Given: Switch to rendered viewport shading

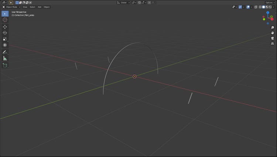Looking at the screenshot, I should pos(270,7).
